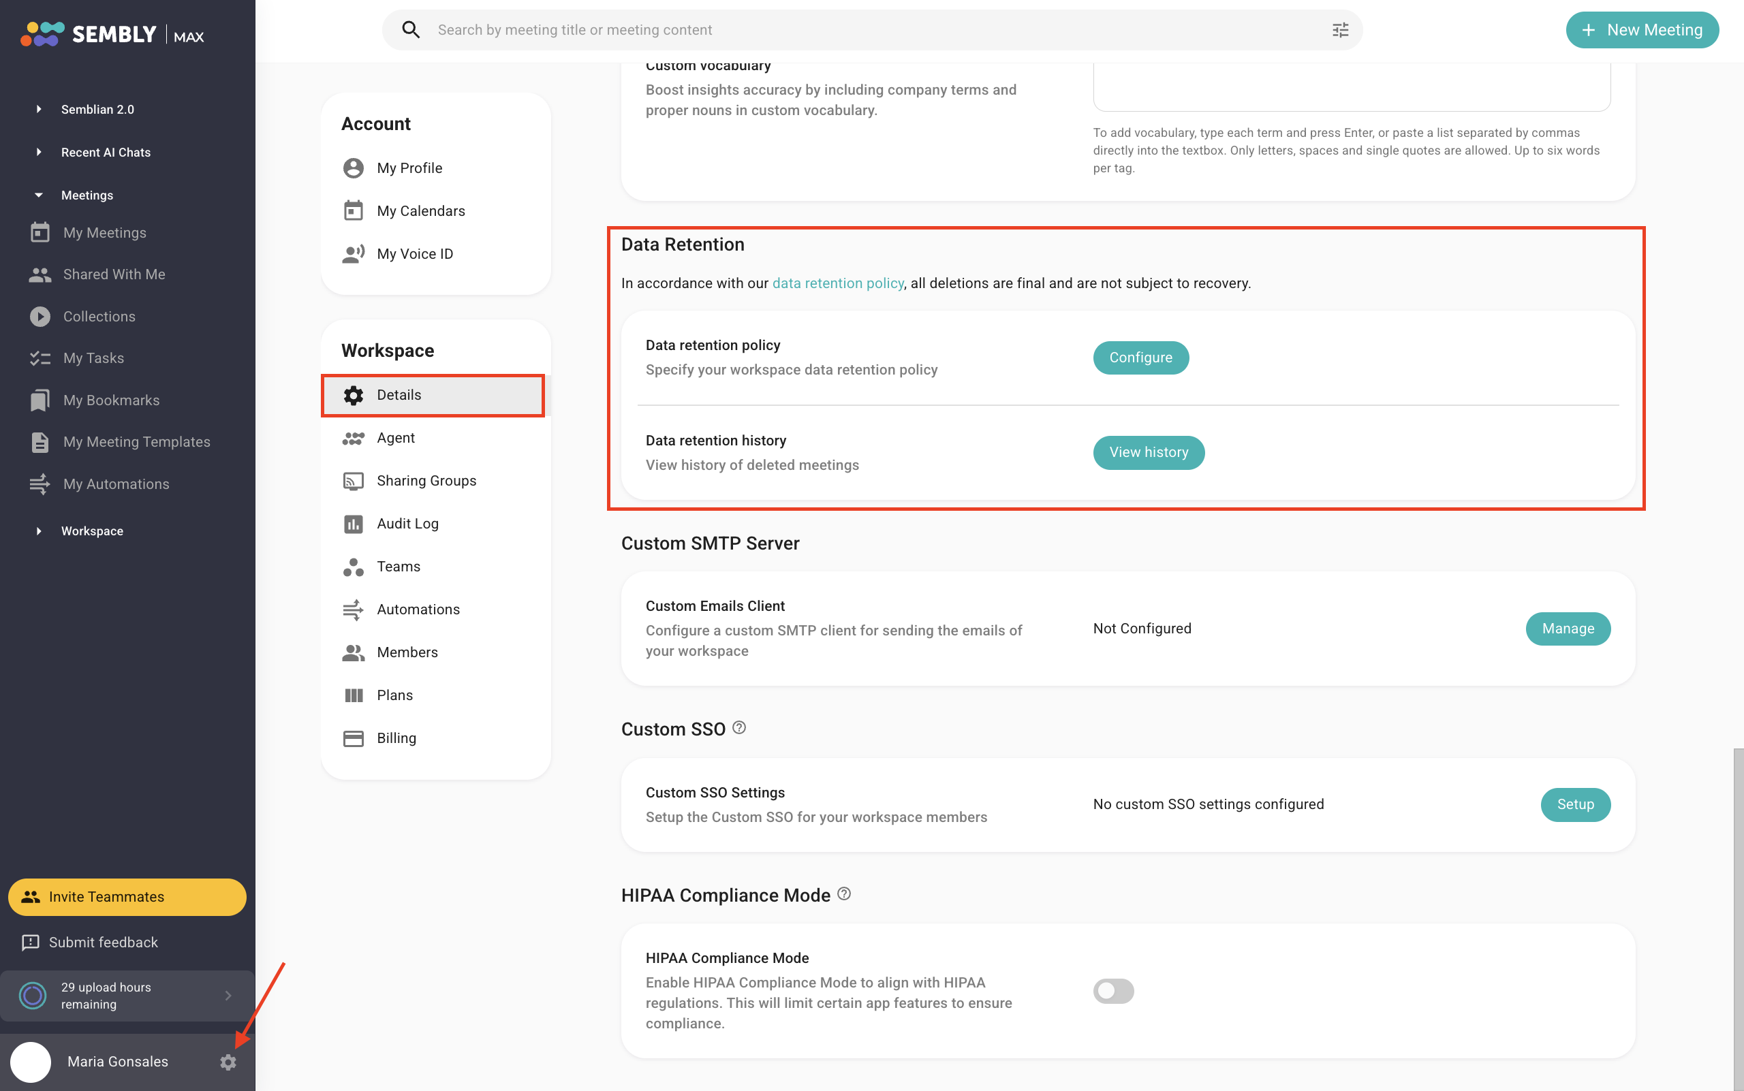Open settings gear next to Maria Gonsales
The width and height of the screenshot is (1744, 1091).
228,1062
